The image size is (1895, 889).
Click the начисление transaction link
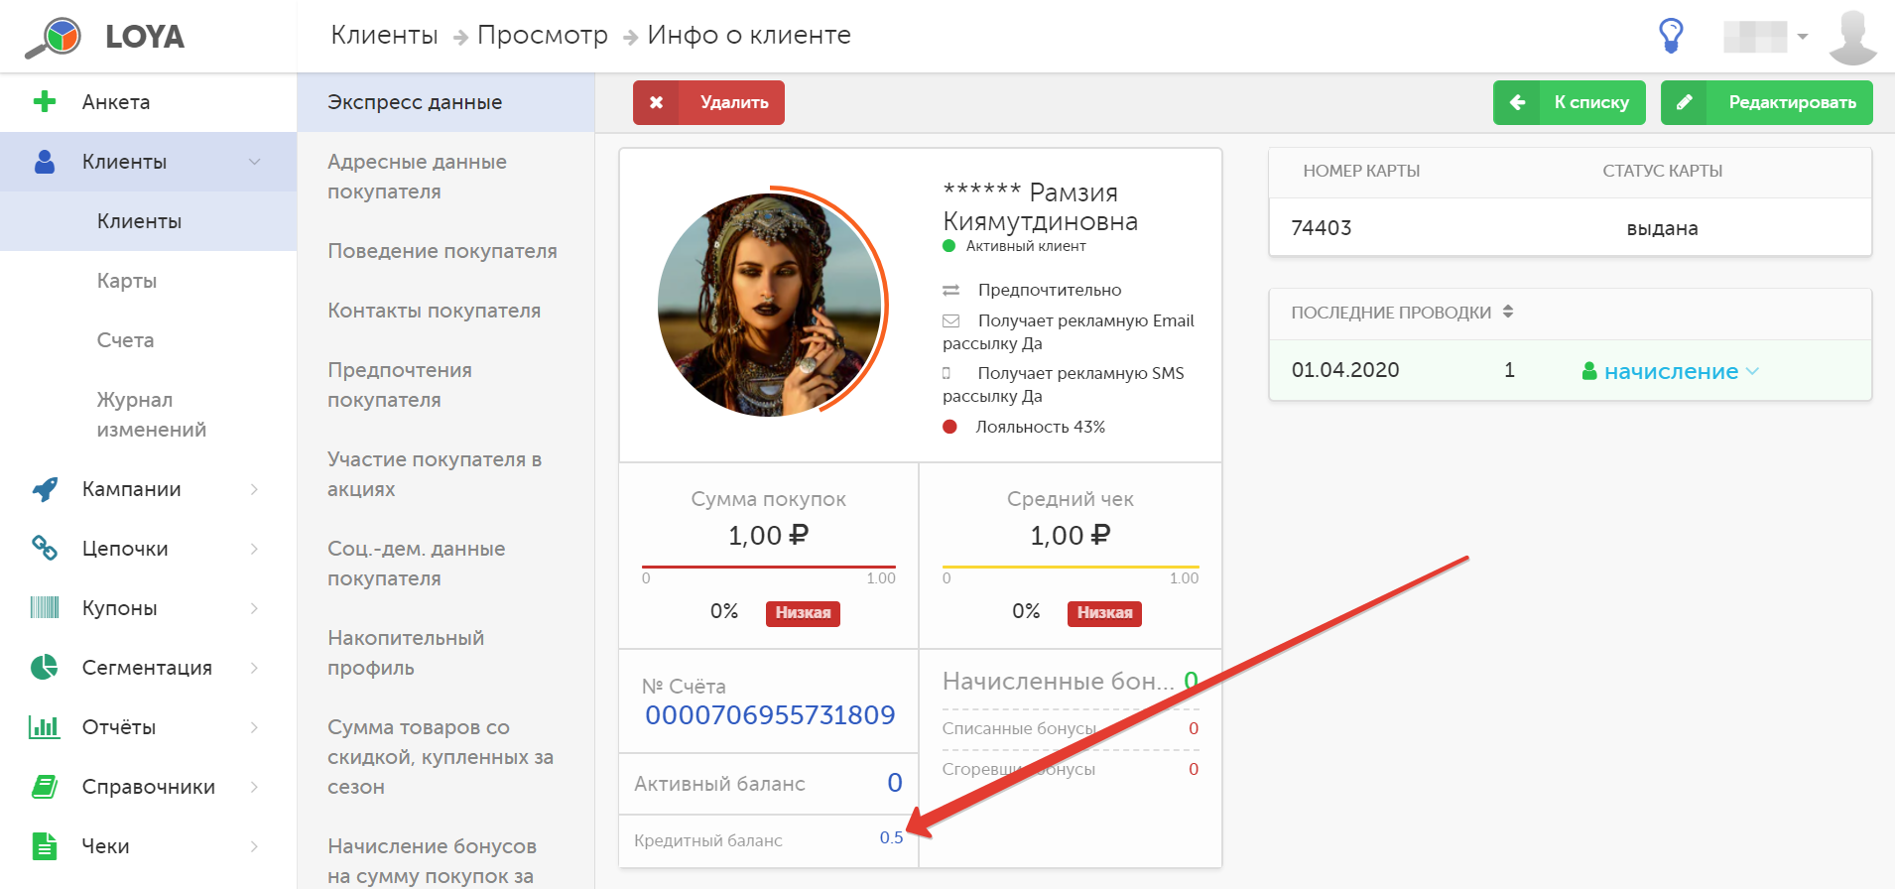(x=1671, y=371)
